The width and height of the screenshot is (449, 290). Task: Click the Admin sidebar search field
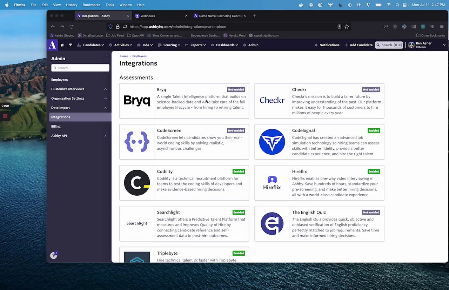click(80, 68)
